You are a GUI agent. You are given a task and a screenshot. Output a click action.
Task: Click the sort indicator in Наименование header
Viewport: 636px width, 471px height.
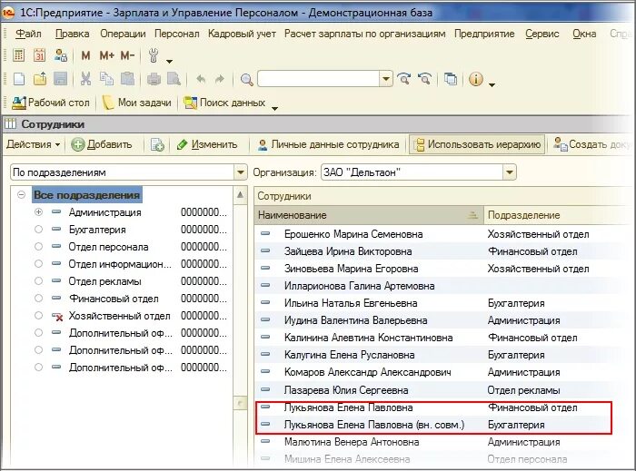click(x=472, y=215)
